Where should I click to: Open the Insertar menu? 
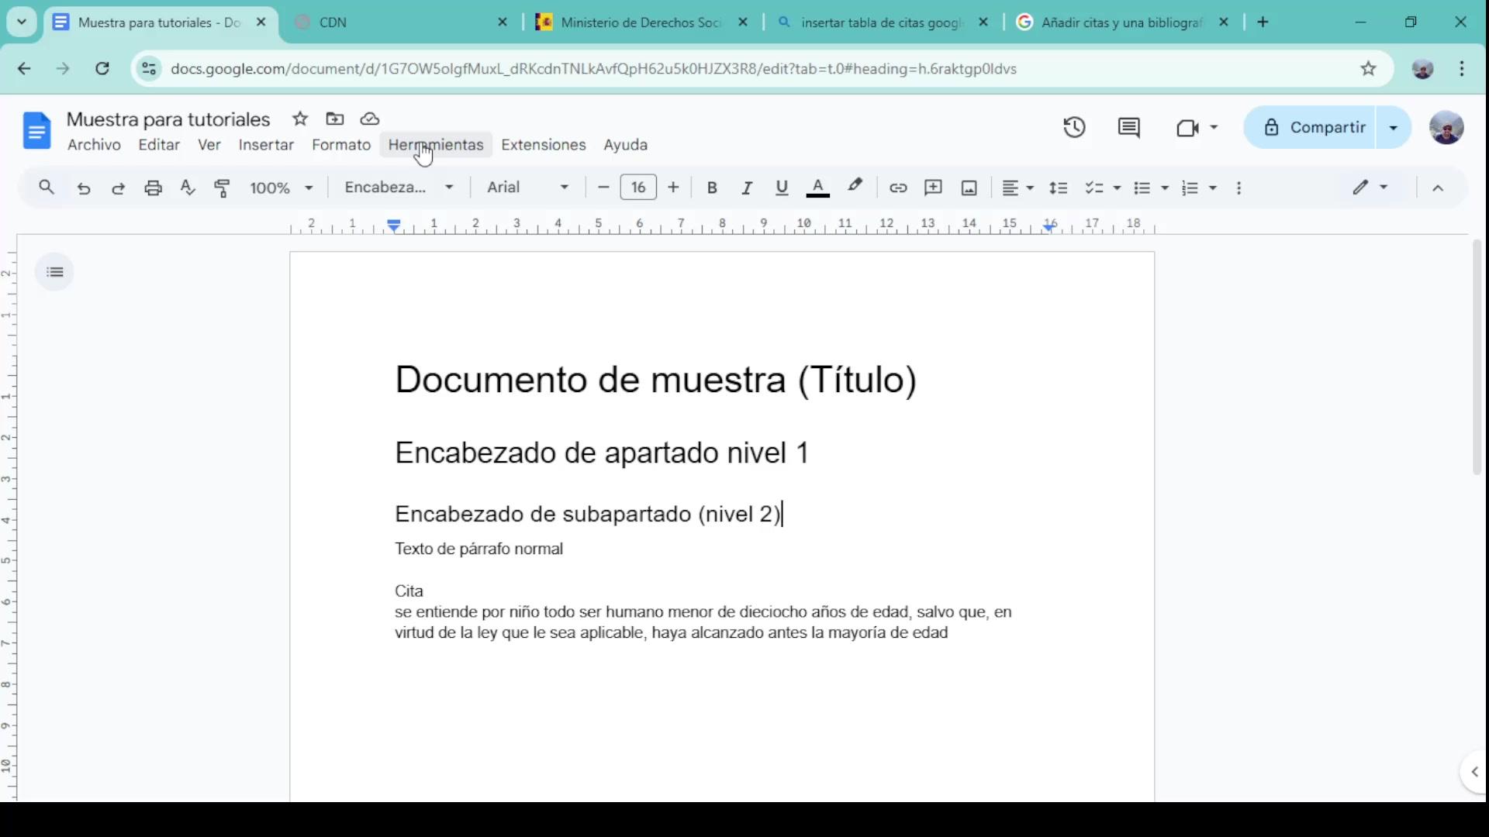[x=265, y=145]
